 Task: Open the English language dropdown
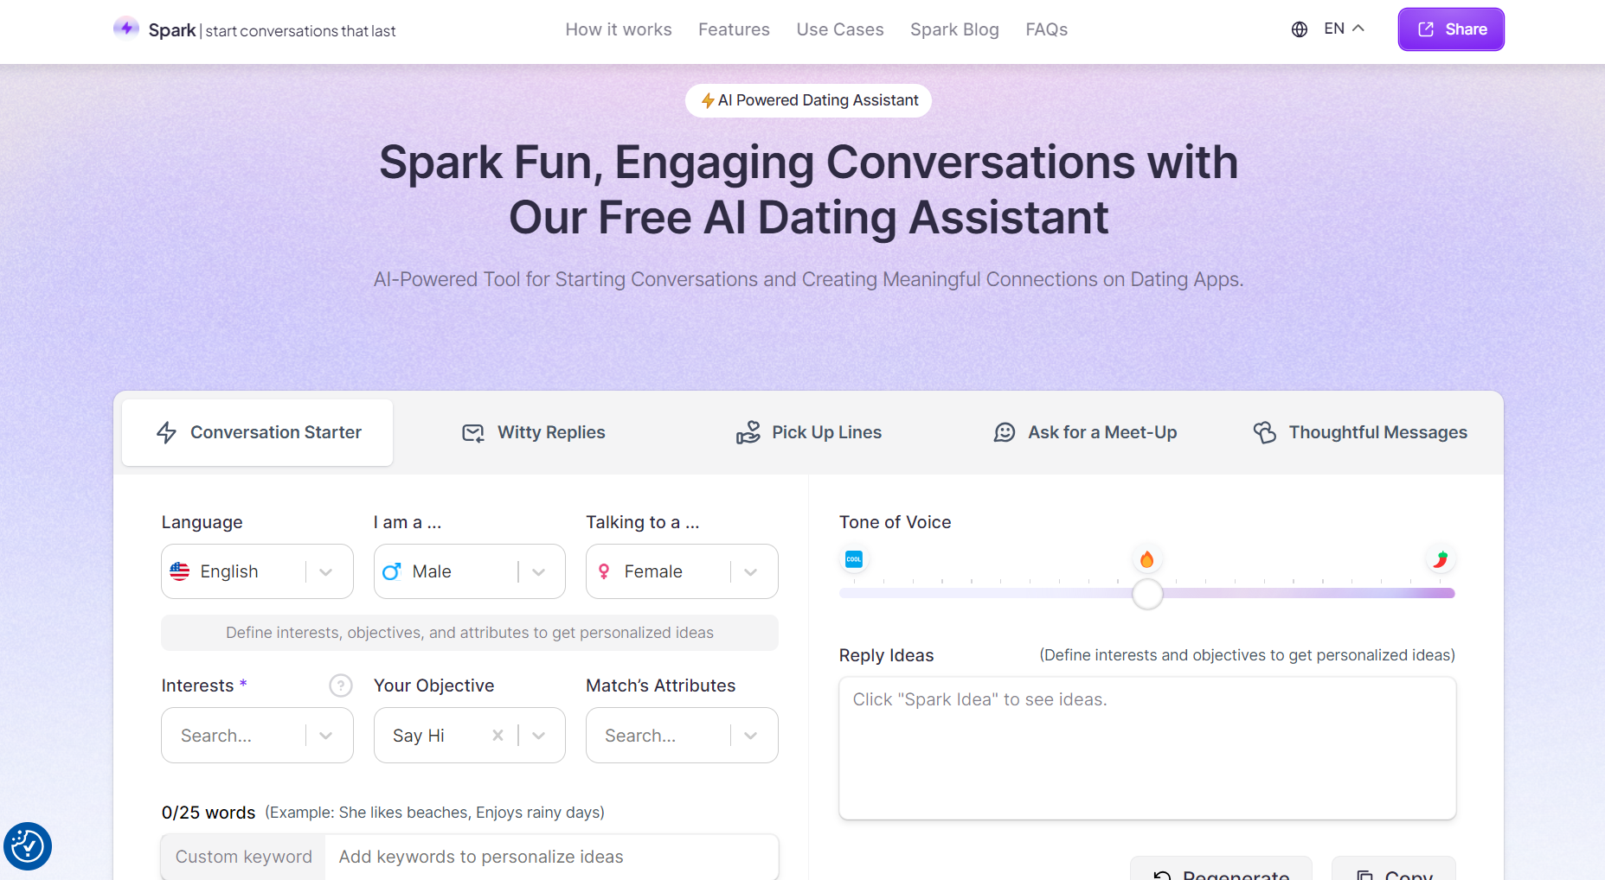pos(257,571)
